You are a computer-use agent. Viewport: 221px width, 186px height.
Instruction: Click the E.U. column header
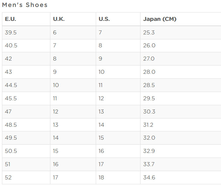11,19
